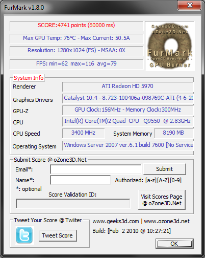Click Intel(R) Core(TM)2 Quad CPU value

pos(127,121)
